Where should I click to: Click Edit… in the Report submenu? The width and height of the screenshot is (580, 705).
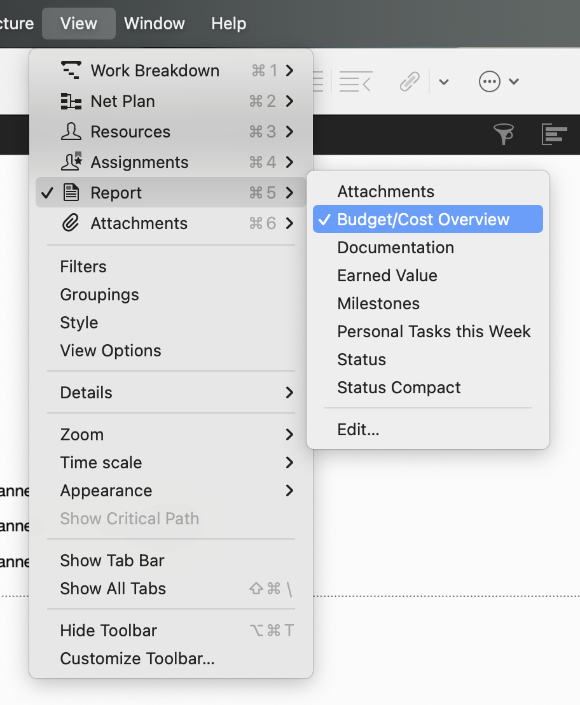358,429
